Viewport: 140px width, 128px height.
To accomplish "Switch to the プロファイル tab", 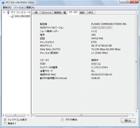I will point(46,13).
